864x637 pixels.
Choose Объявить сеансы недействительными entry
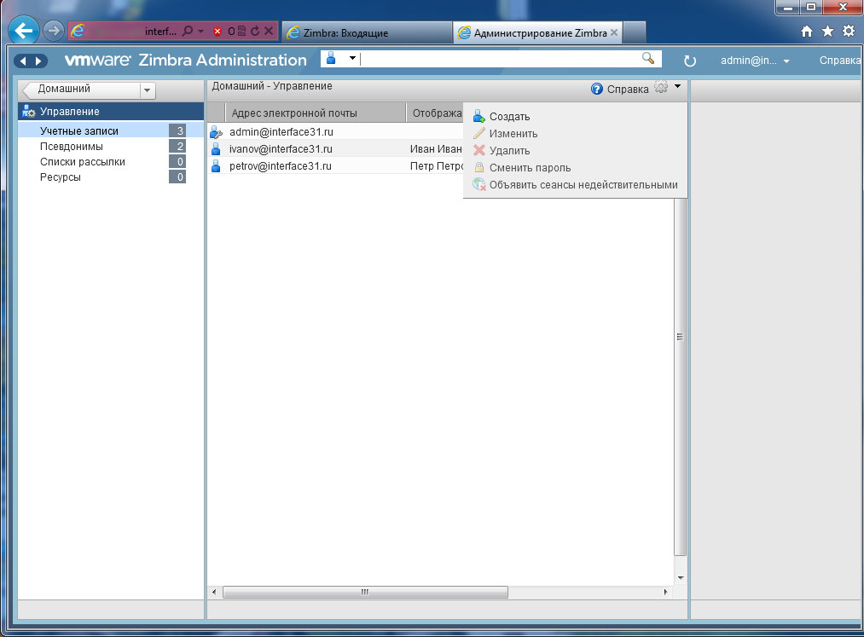[x=575, y=185]
